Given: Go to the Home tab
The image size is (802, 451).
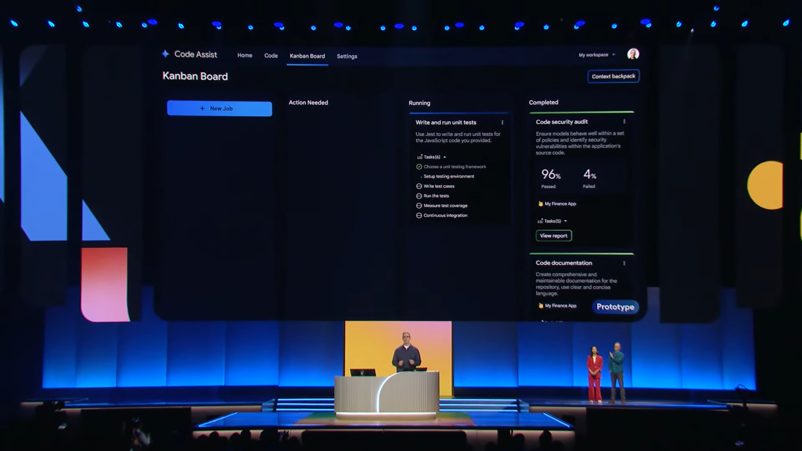Looking at the screenshot, I should pos(245,56).
